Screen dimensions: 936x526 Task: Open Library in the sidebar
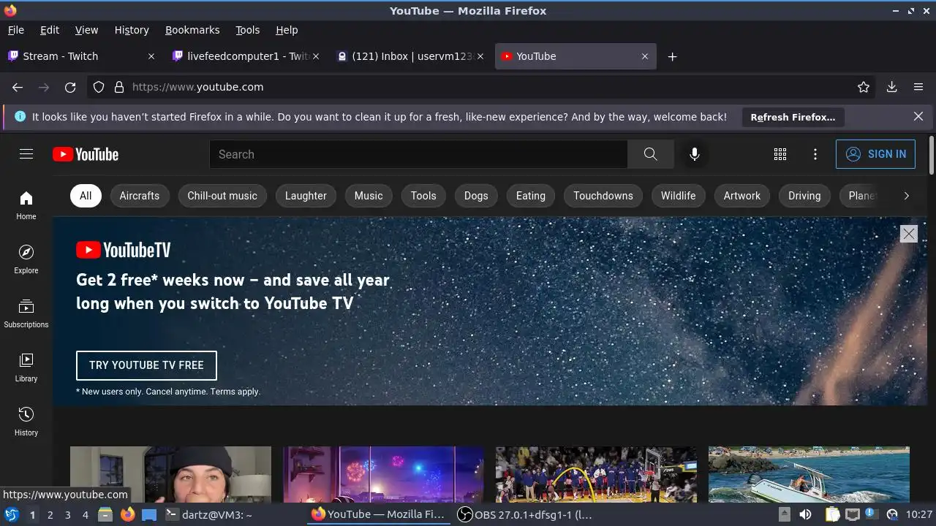coord(26,367)
